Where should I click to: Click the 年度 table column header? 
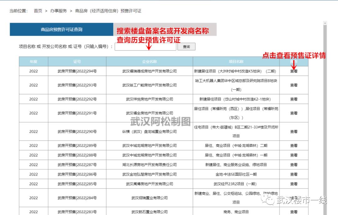click(33, 61)
